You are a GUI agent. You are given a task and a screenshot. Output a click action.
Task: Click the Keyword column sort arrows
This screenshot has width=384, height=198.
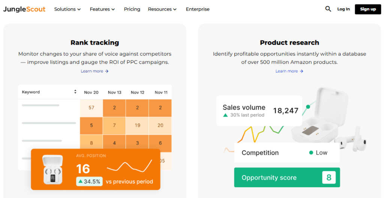[x=75, y=92]
